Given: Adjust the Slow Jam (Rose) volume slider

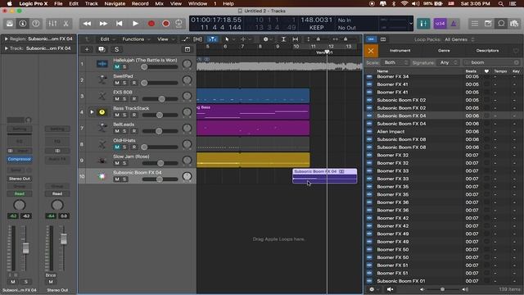Looking at the screenshot, I should pyautogui.click(x=160, y=163).
